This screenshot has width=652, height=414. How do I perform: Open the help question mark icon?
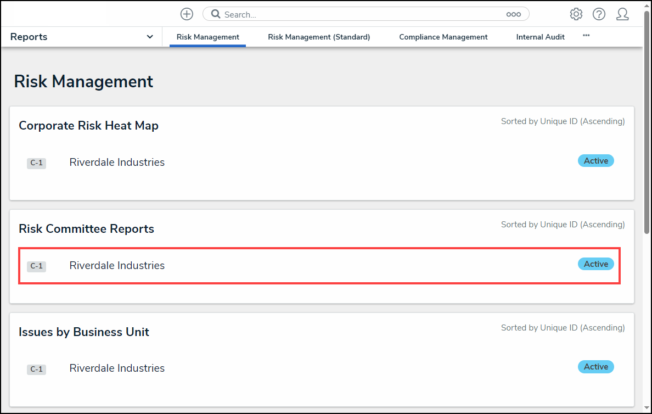(599, 14)
